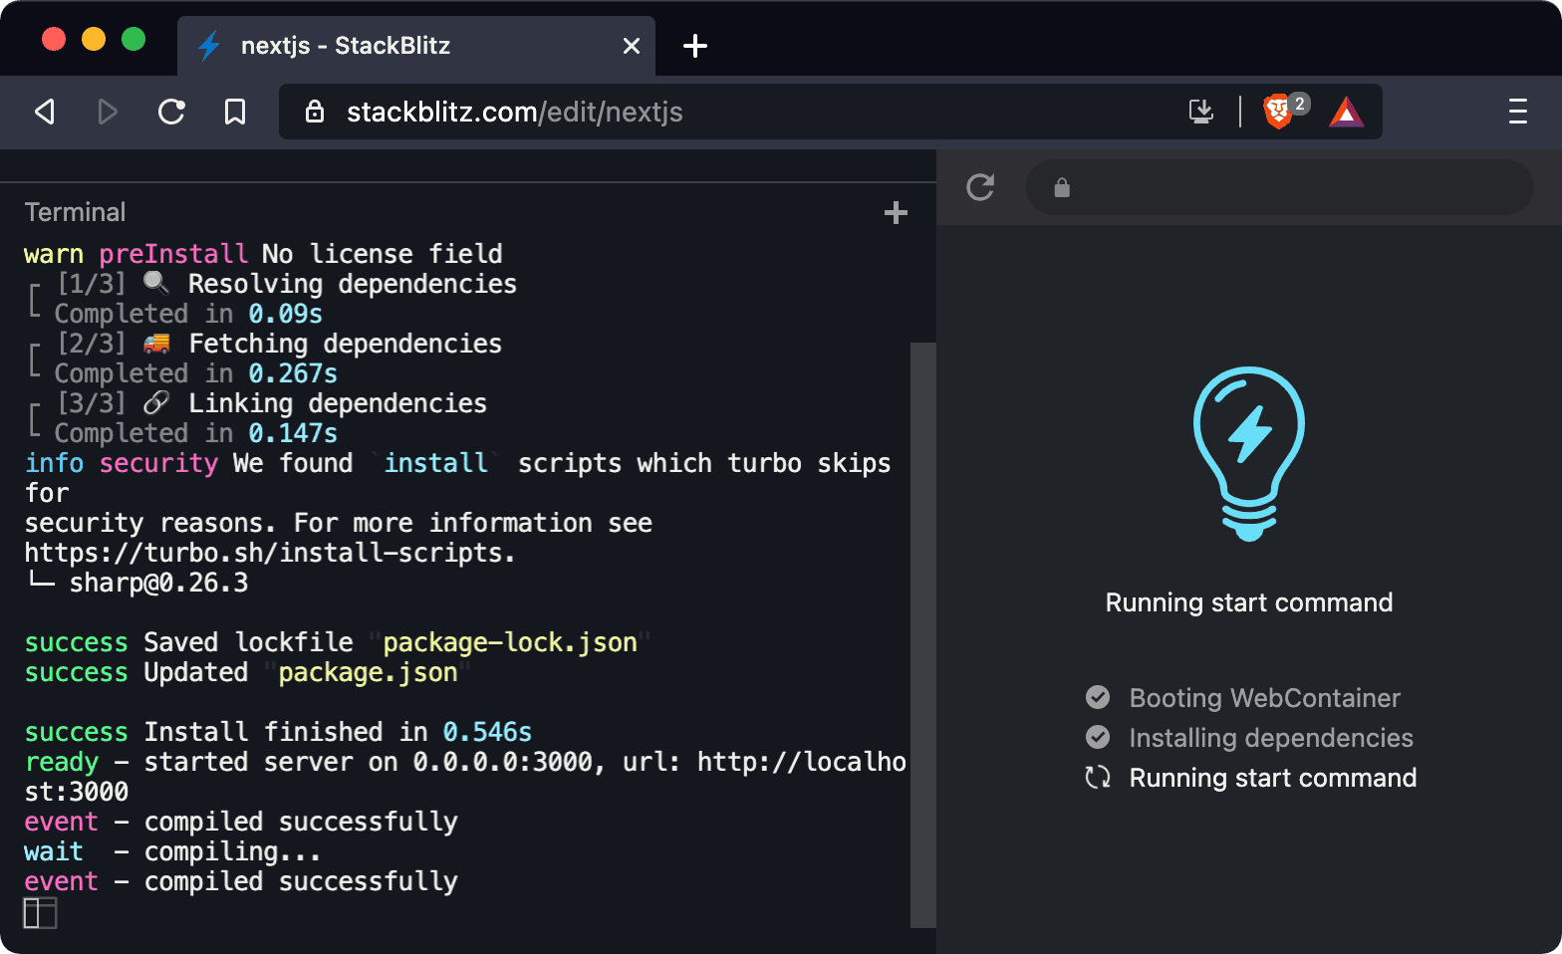The width and height of the screenshot is (1562, 954).
Task: Click the site security padlock icon
Action: pyautogui.click(x=315, y=112)
